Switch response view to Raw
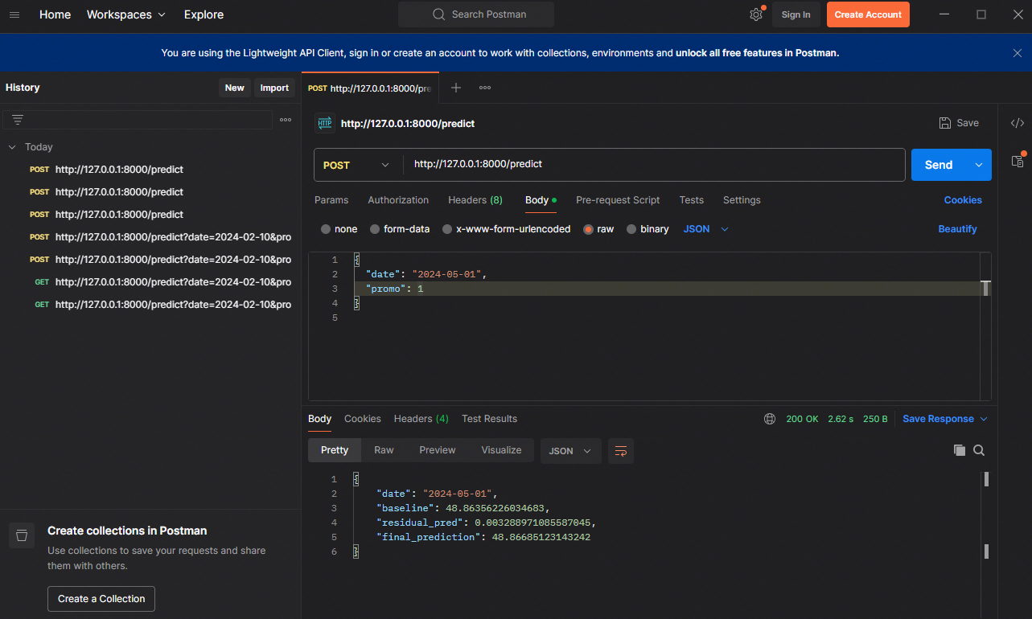Screen dimensions: 1032x619 [384, 450]
